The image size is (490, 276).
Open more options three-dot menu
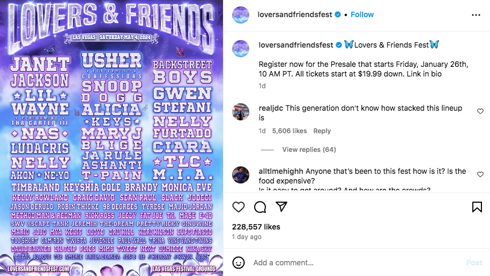pos(476,15)
